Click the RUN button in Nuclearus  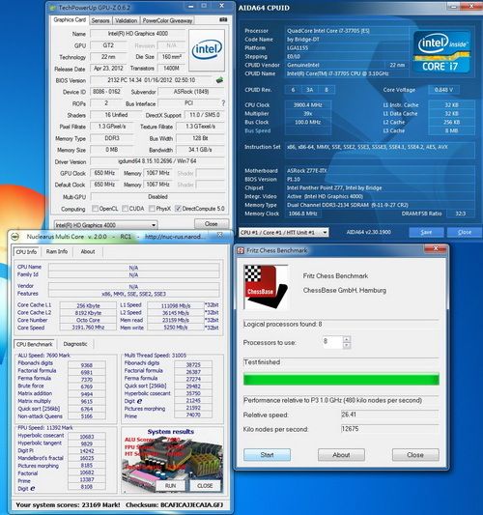(170, 486)
